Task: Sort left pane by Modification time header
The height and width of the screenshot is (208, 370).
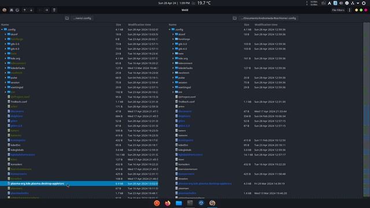Action: [139, 24]
